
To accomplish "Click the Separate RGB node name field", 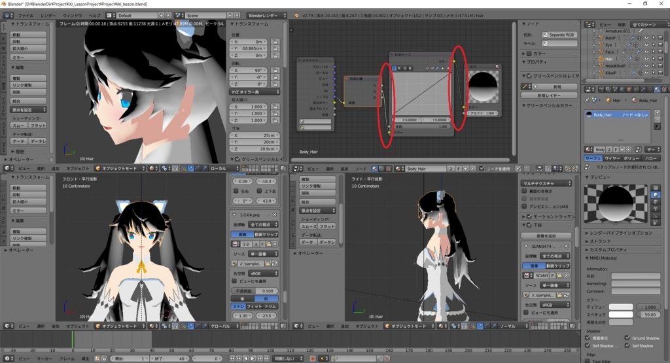I will [x=560, y=35].
